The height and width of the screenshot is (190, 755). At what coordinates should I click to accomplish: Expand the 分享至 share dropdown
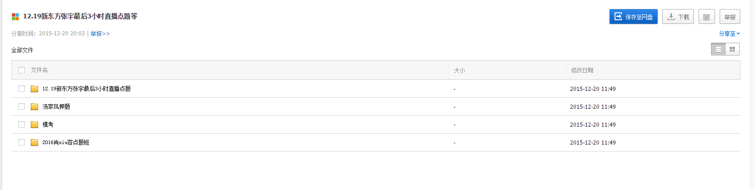(x=729, y=34)
